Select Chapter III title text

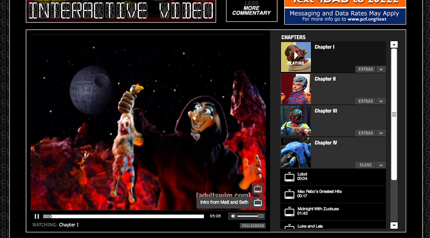click(x=326, y=111)
